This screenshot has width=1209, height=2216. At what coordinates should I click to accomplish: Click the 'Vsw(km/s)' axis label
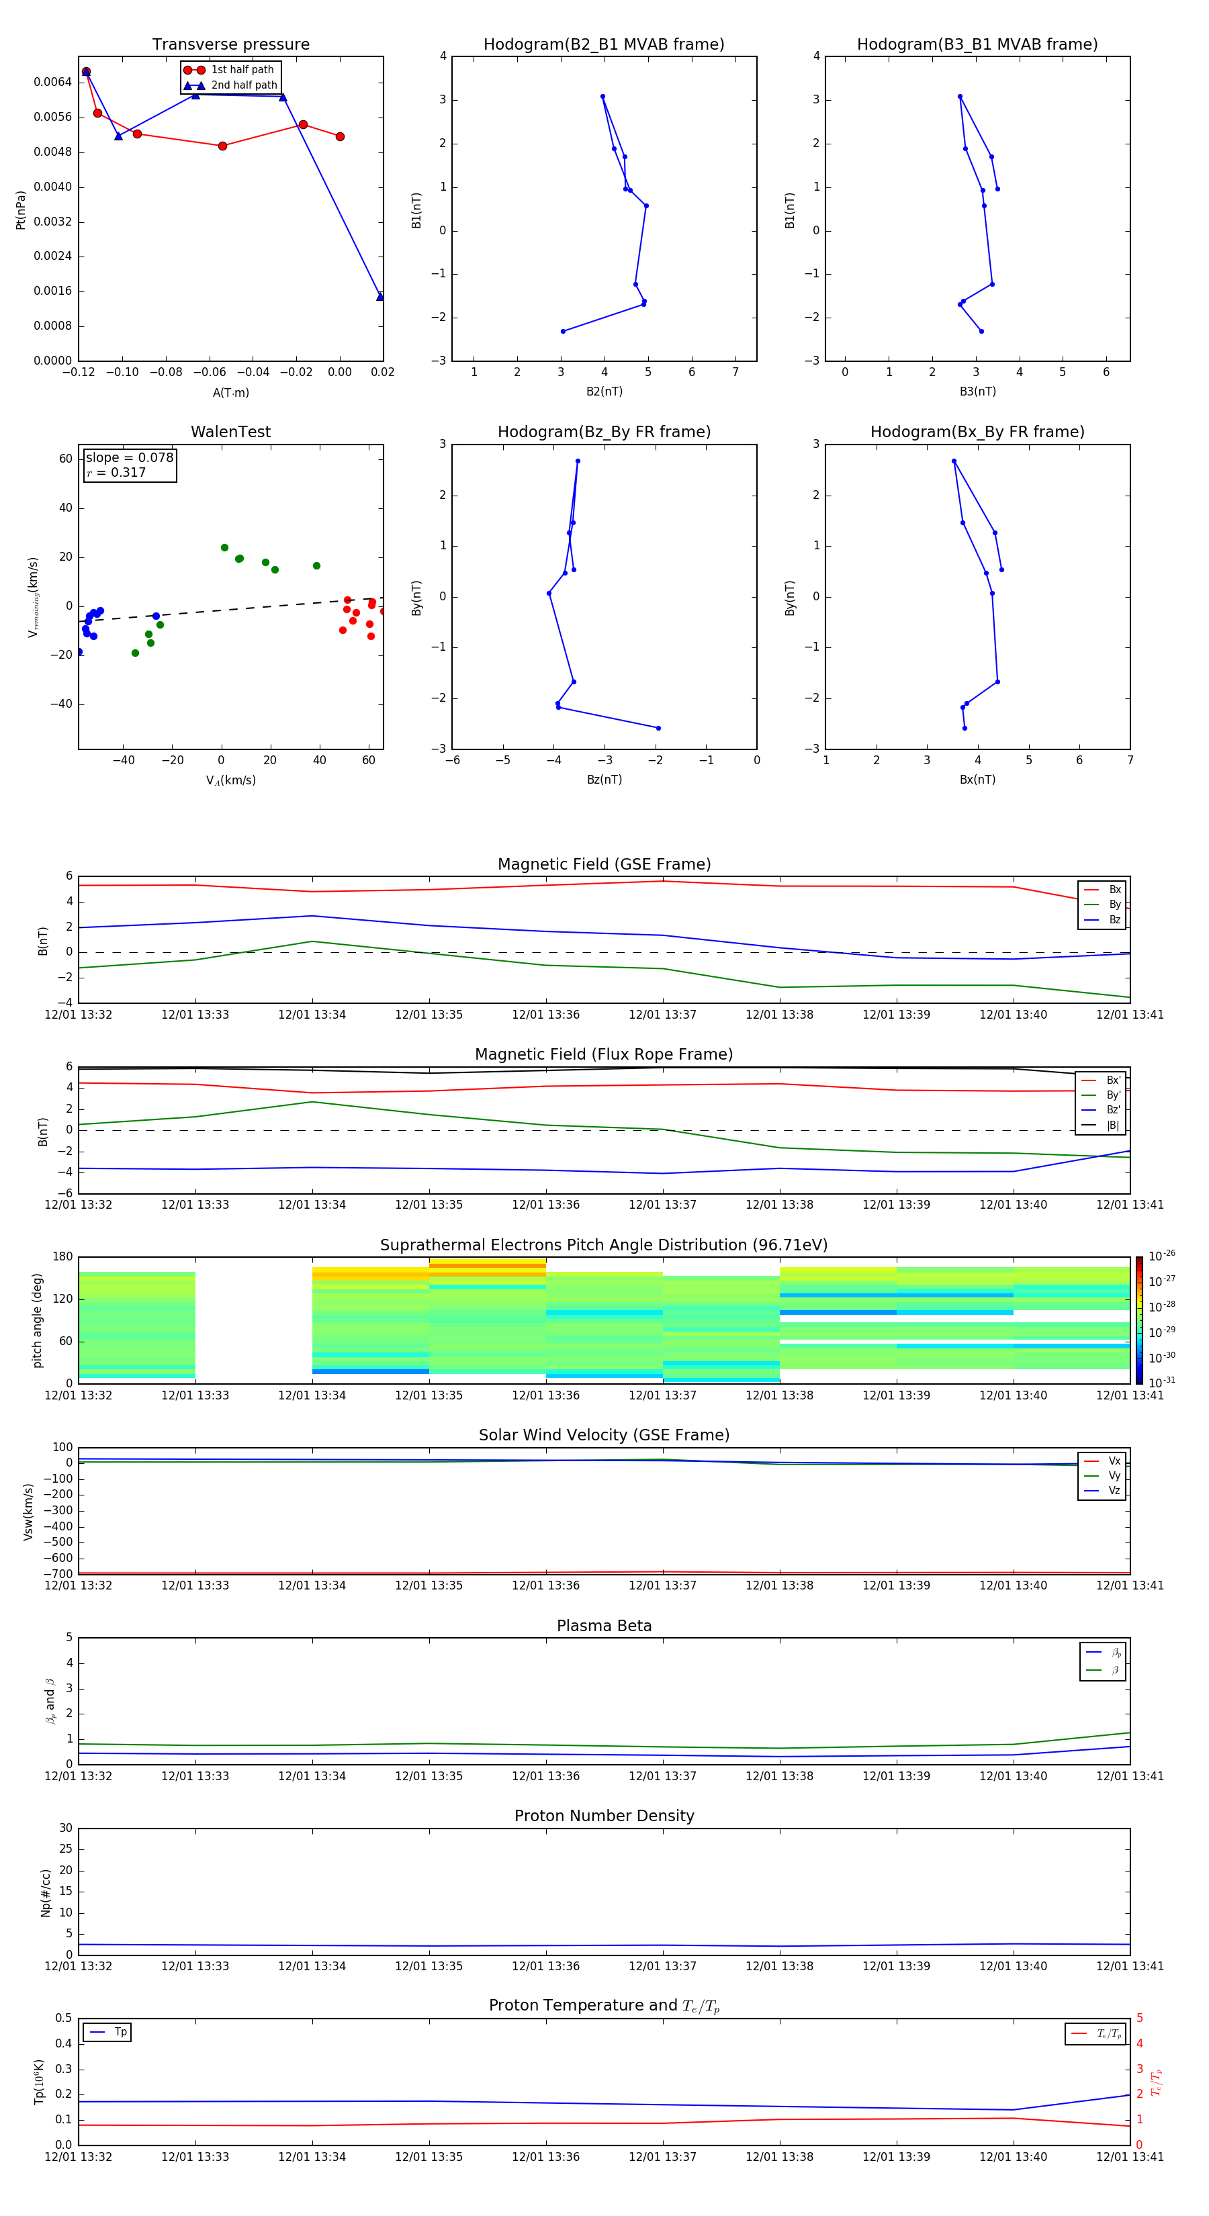coord(28,1512)
